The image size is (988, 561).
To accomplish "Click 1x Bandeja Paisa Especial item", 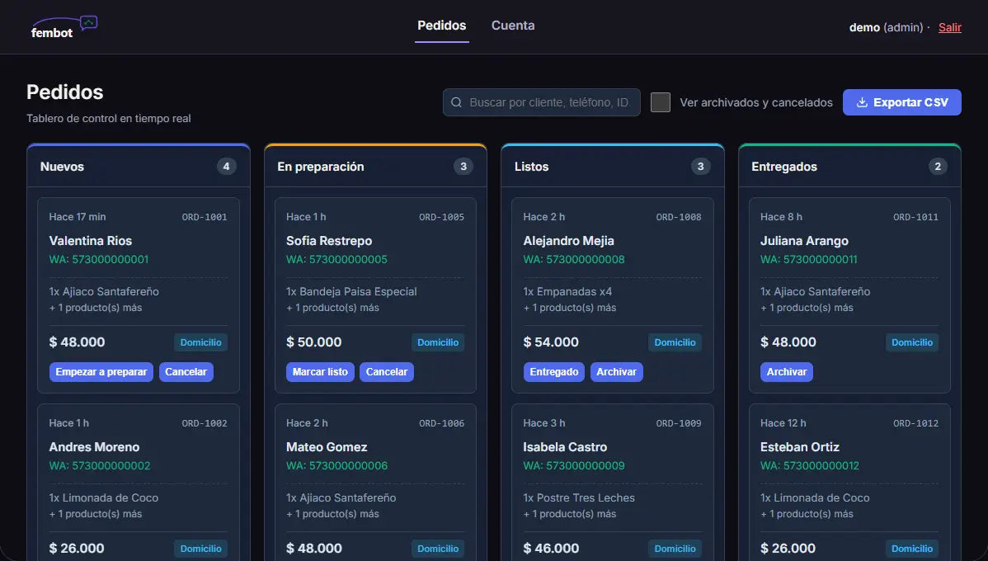I will 351,291.
